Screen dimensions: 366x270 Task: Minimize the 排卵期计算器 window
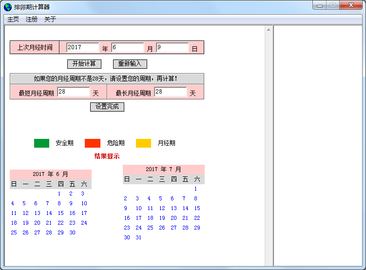coord(320,5)
